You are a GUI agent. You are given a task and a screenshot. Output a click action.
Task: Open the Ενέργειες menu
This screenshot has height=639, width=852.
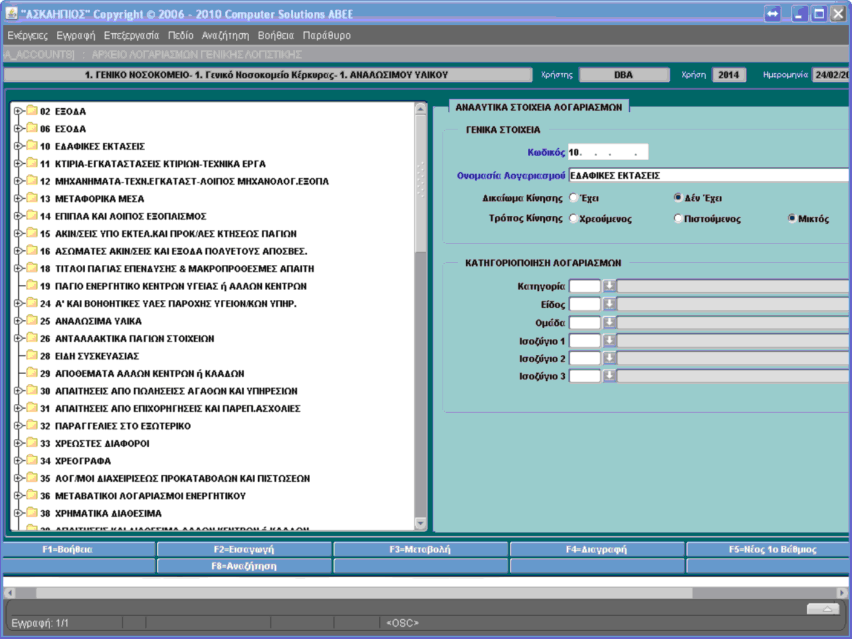pos(27,36)
